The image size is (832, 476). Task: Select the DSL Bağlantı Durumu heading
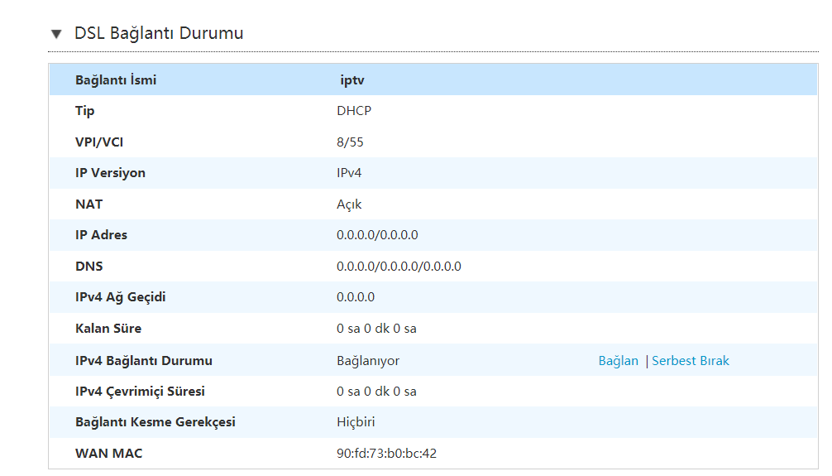tap(159, 33)
